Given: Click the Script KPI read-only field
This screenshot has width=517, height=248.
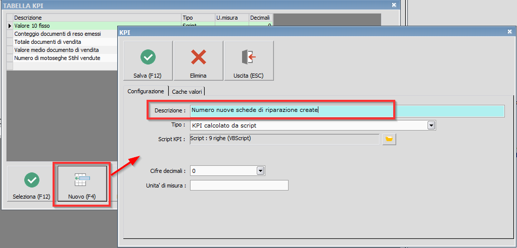Looking at the screenshot, I should 284,139.
